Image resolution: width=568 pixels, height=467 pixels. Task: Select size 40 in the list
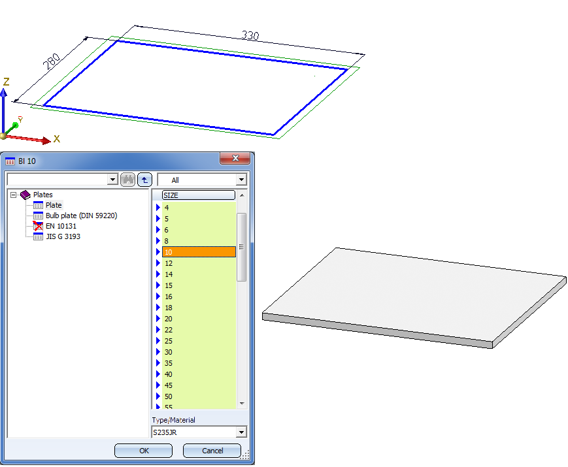click(199, 374)
